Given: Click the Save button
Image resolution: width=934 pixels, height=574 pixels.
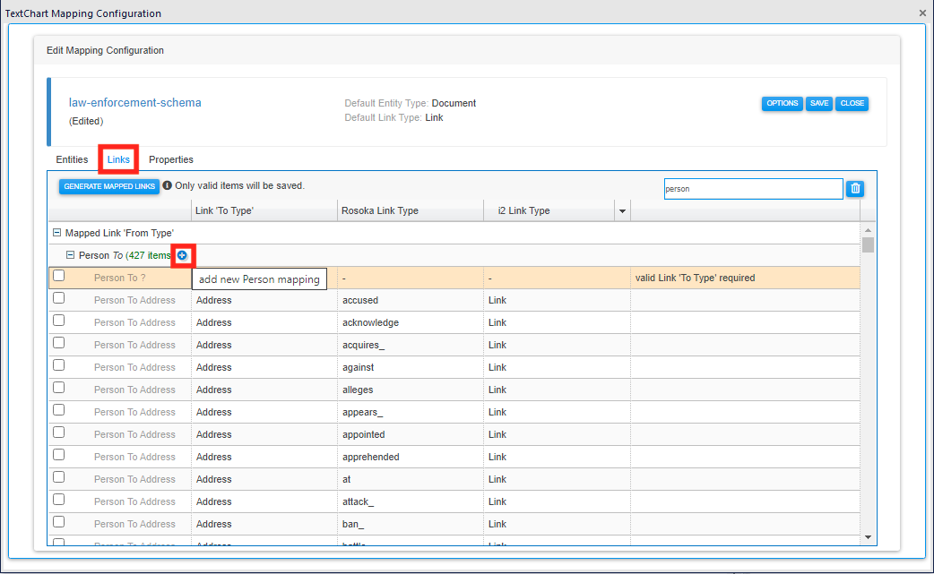Looking at the screenshot, I should (x=819, y=103).
